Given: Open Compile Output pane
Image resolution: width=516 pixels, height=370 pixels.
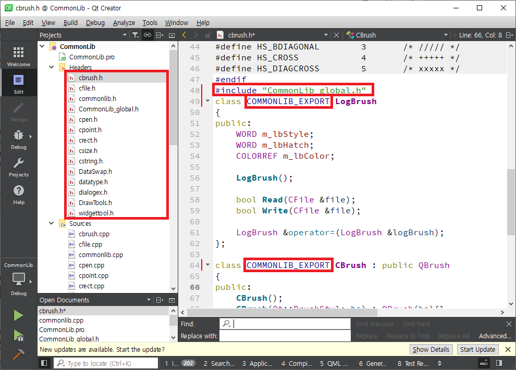Looking at the screenshot, I should 297,363.
